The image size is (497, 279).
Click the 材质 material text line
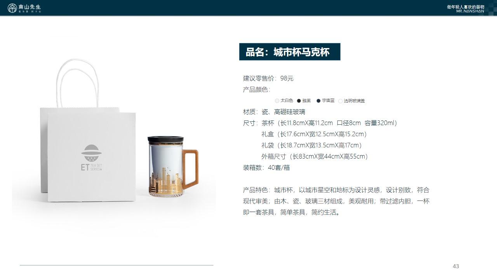pos(274,112)
